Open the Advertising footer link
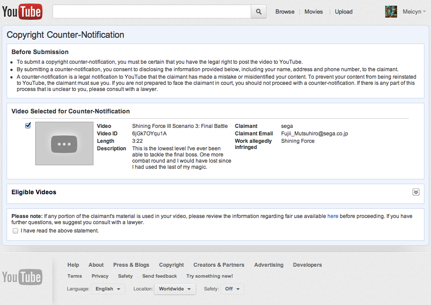This screenshot has height=305, width=431. (268, 265)
